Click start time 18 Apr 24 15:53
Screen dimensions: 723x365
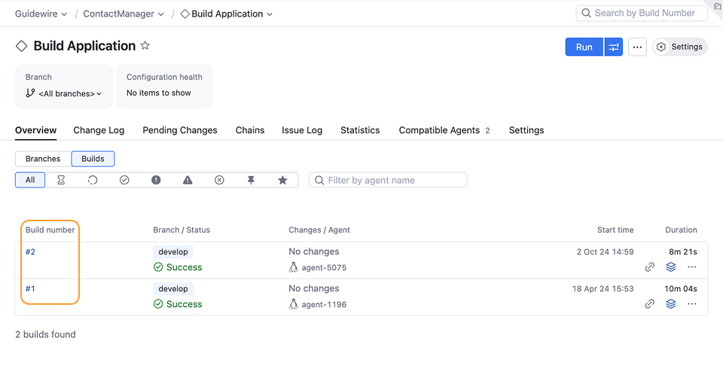(603, 288)
